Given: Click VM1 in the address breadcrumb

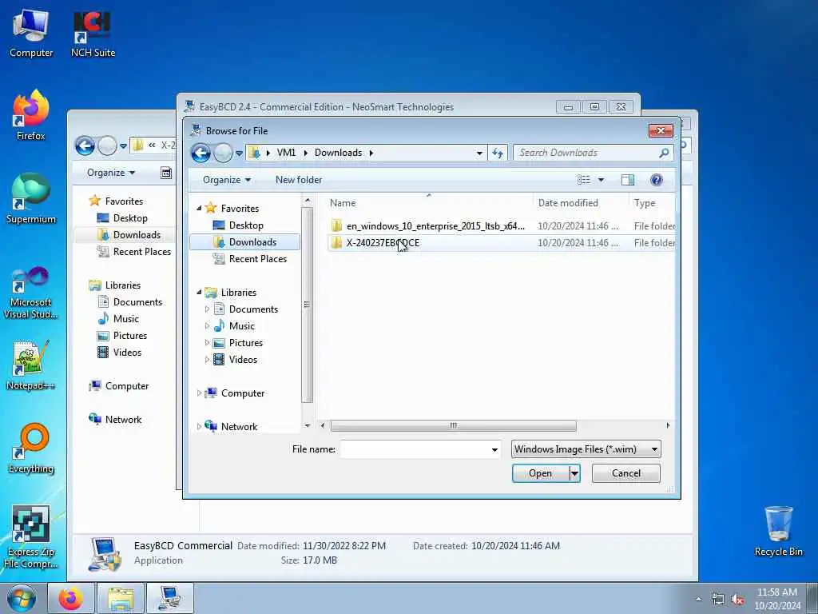Looking at the screenshot, I should tap(286, 153).
